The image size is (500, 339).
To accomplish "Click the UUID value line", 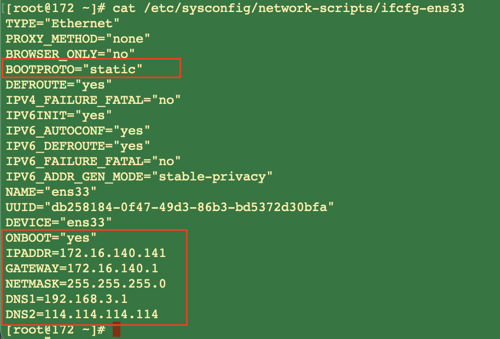I will pos(170,207).
